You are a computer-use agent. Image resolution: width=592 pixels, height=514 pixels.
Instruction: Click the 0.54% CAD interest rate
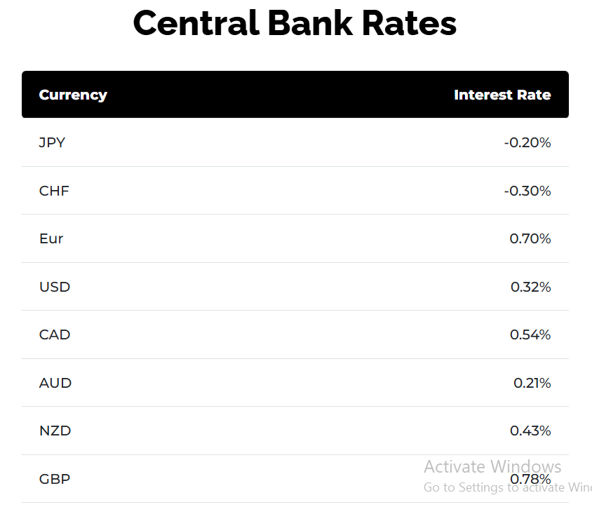530,334
